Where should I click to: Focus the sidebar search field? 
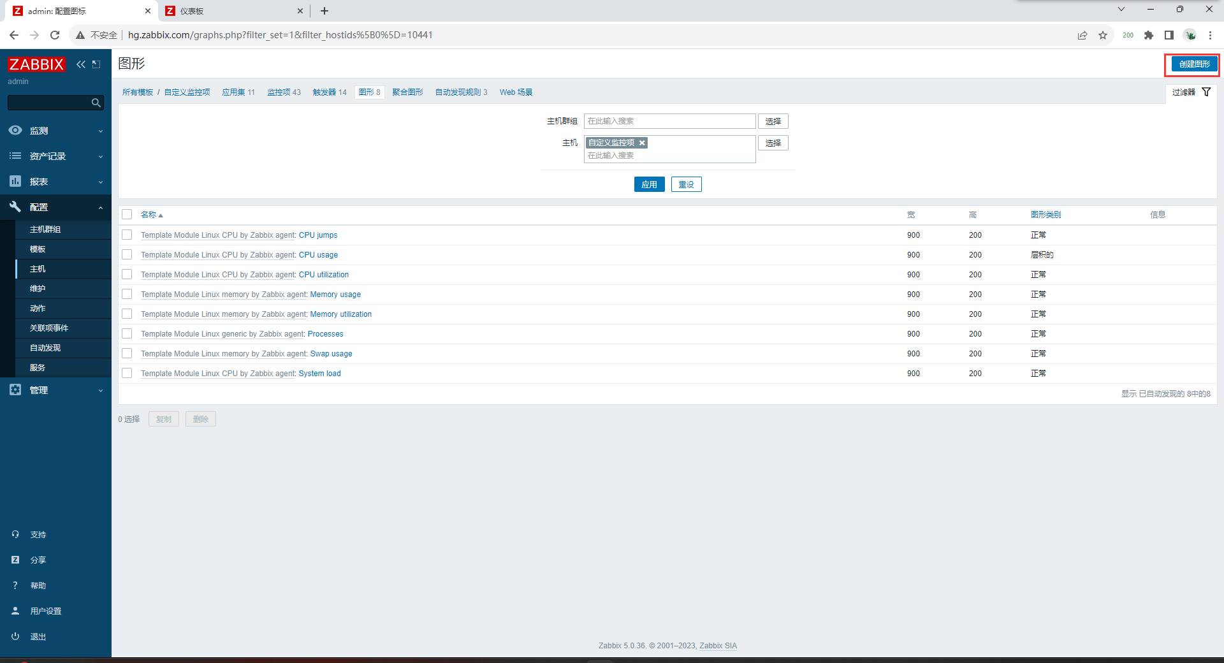(x=48, y=103)
